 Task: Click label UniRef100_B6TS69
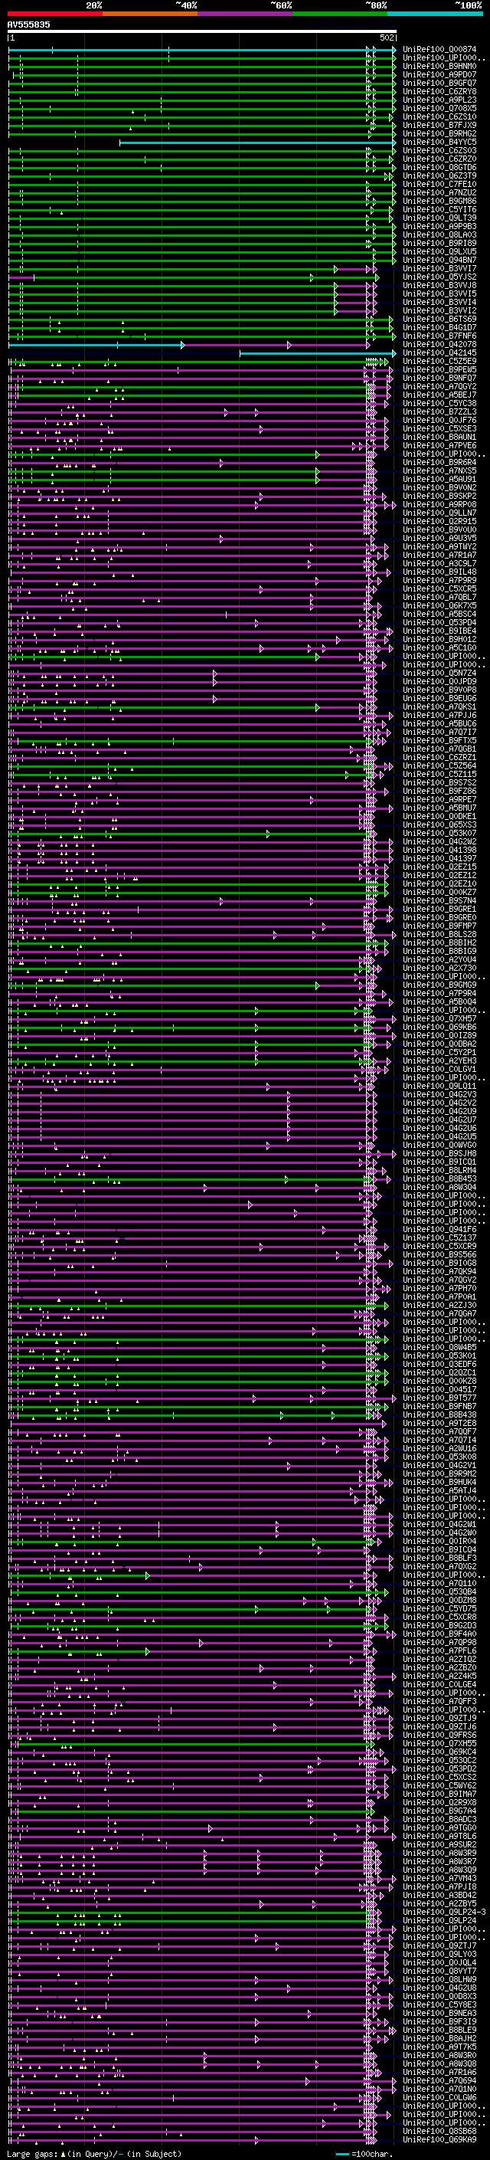[439, 319]
